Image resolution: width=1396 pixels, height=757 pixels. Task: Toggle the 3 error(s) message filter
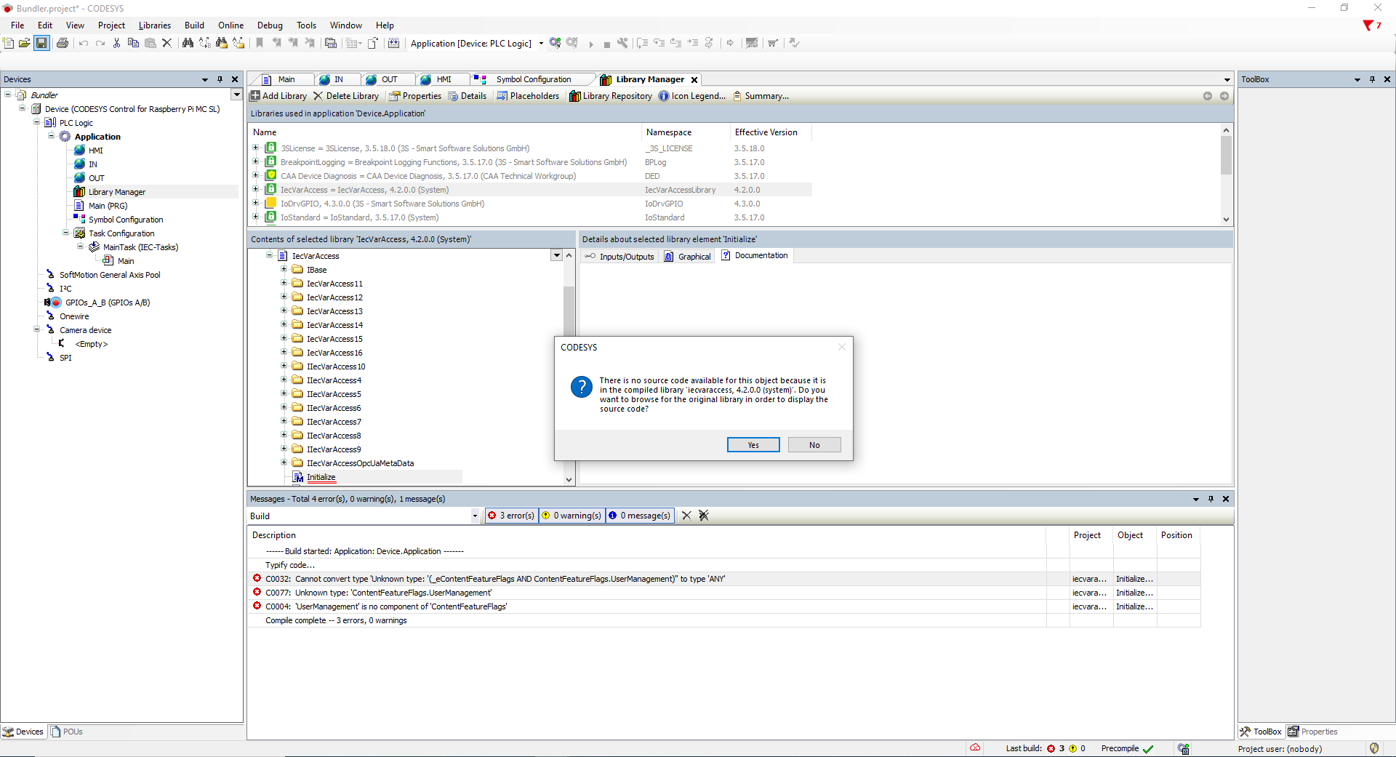(511, 516)
